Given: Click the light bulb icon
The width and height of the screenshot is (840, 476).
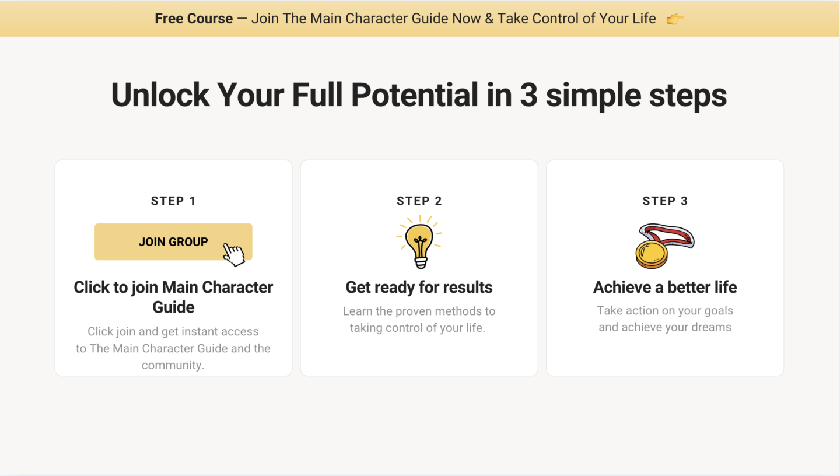Looking at the screenshot, I should coord(419,242).
